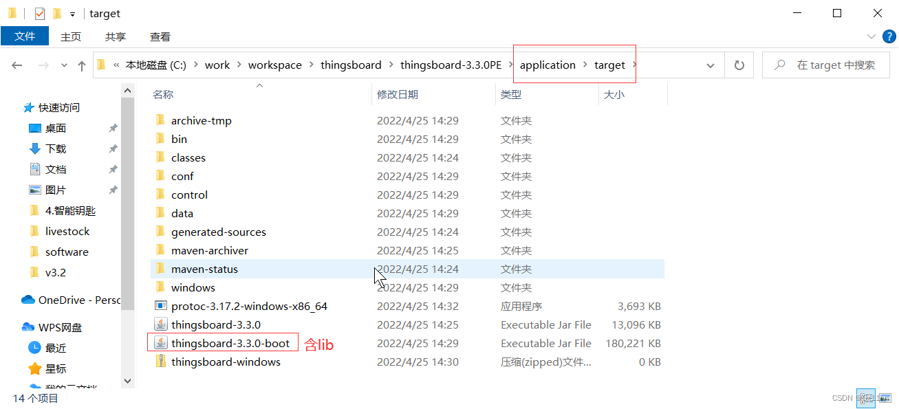Viewport: 899px width, 409px height.
Task: Select the data folder icon
Action: (160, 213)
